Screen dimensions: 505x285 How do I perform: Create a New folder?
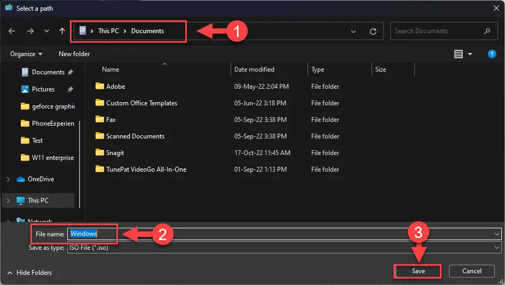tap(74, 54)
